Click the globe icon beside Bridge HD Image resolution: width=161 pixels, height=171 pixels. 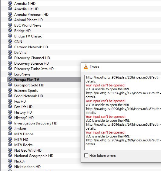tap(10, 31)
